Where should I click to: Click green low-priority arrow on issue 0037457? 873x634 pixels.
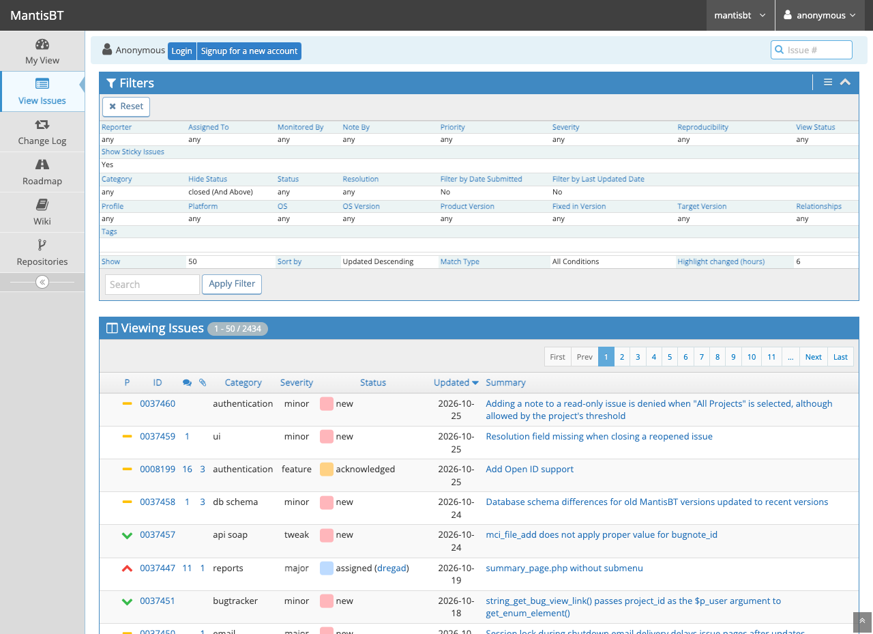click(x=127, y=536)
